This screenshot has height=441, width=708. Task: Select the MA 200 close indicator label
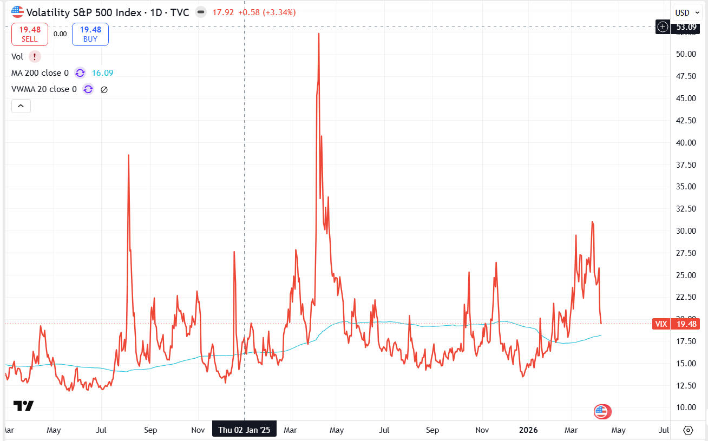pos(40,73)
